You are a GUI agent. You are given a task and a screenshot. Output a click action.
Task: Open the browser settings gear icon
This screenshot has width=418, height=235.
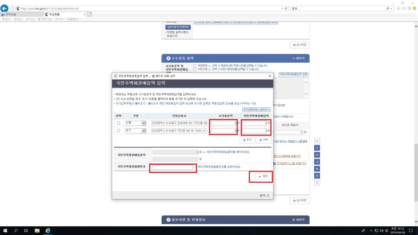tap(409, 9)
